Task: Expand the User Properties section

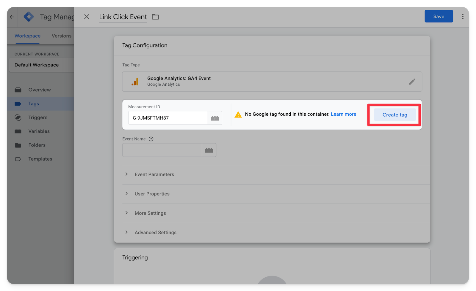Action: (x=152, y=194)
